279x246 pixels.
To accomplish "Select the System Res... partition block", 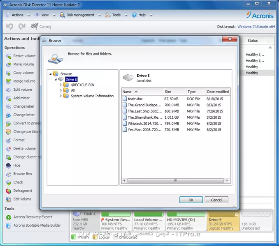I will (116, 221).
